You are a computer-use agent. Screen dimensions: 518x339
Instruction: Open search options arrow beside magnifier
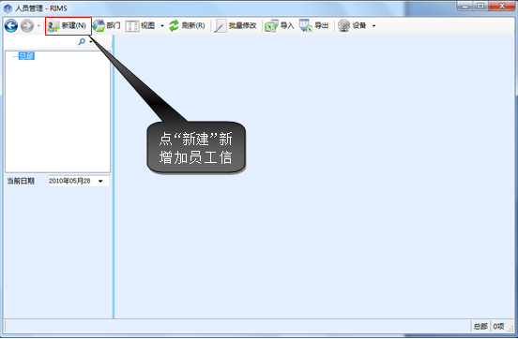click(x=90, y=41)
